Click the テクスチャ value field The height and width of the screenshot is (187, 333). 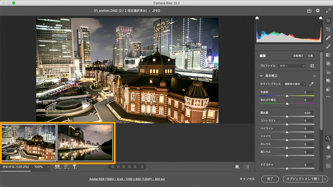309,165
